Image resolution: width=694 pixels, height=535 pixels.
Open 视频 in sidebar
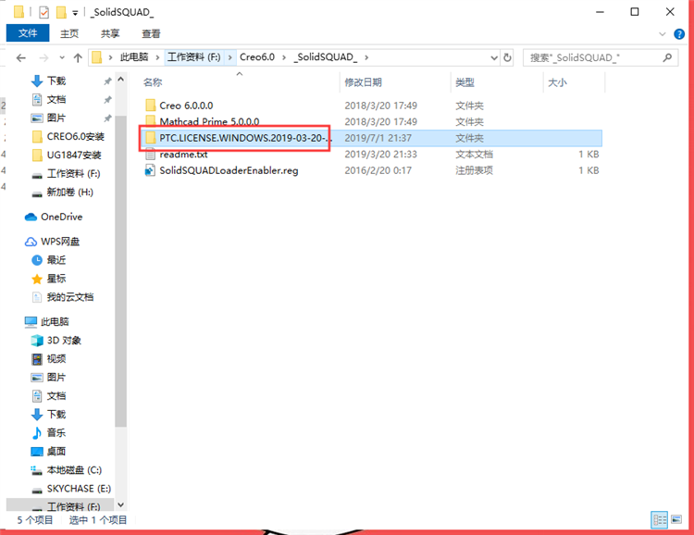pos(56,359)
